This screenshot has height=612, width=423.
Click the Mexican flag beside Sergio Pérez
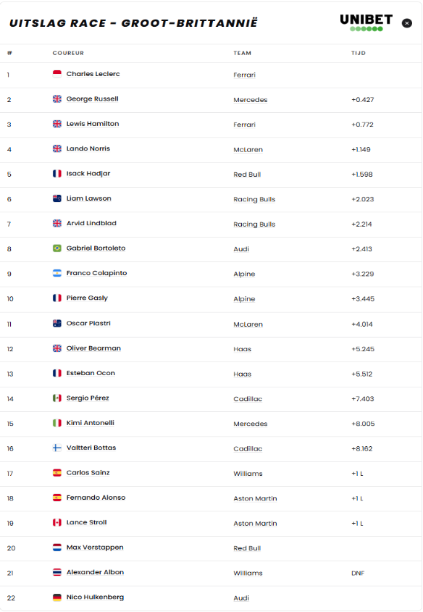coord(57,398)
